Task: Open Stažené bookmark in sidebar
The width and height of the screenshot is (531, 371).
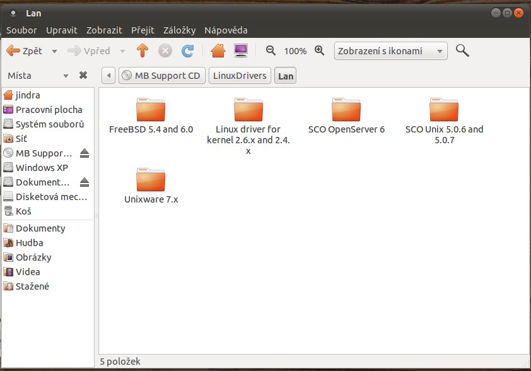Action: pos(48,286)
